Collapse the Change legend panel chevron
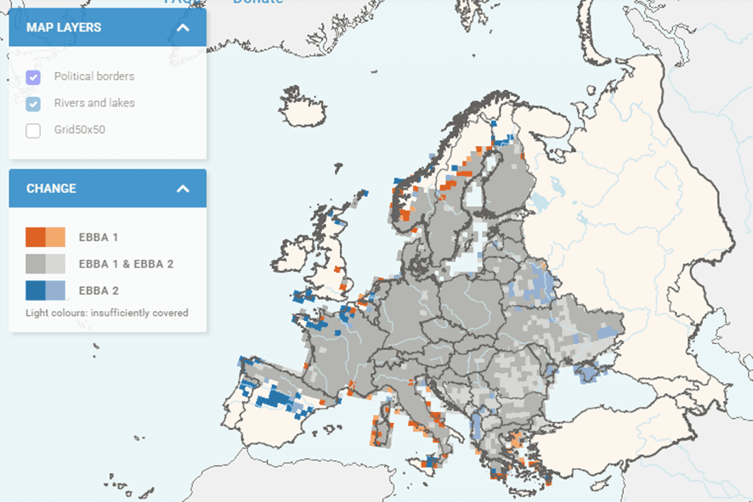This screenshot has height=502, width=753. [x=183, y=189]
